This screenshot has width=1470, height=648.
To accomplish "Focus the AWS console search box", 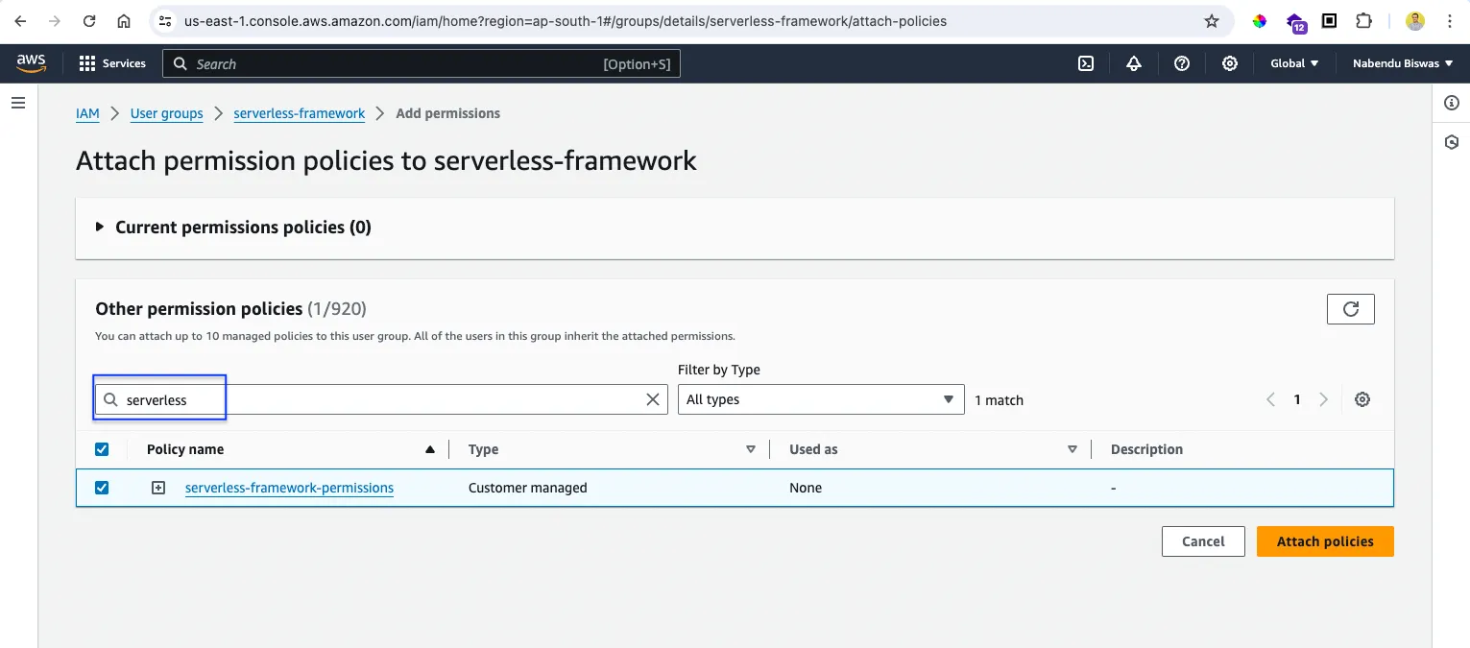I will [x=422, y=63].
